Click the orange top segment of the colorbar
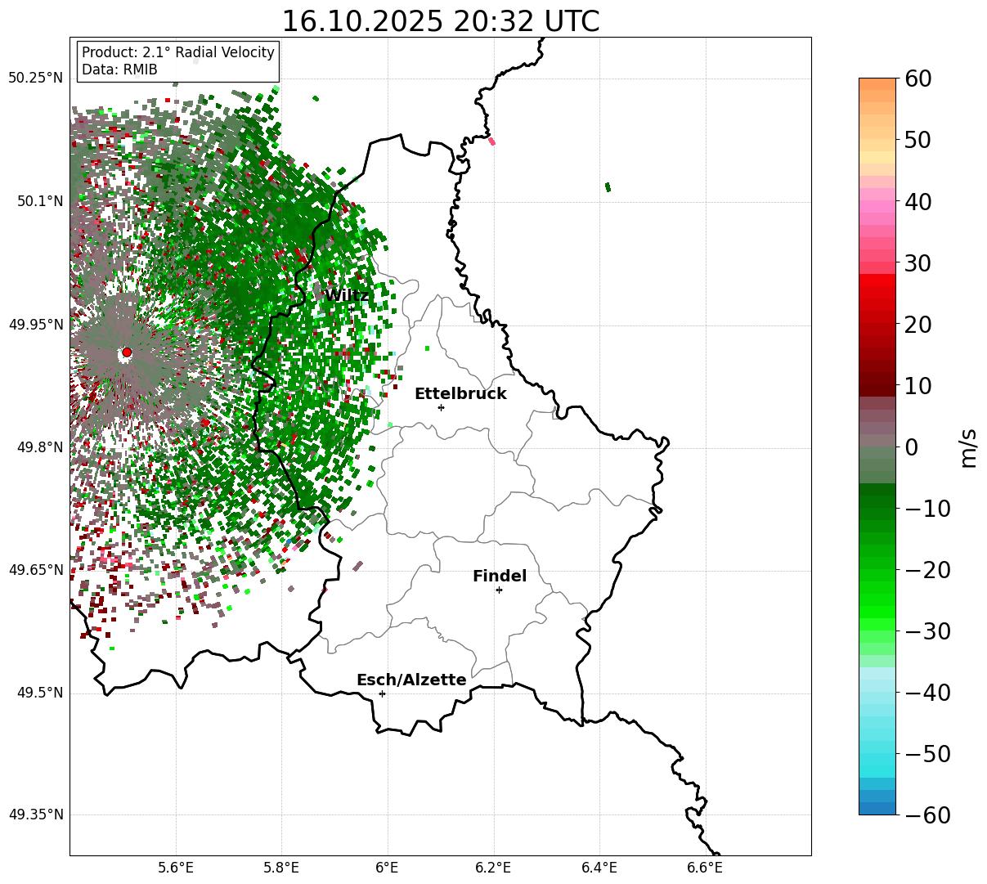 click(x=877, y=84)
